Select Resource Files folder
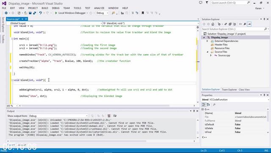271x153 pixels. coord(222,48)
